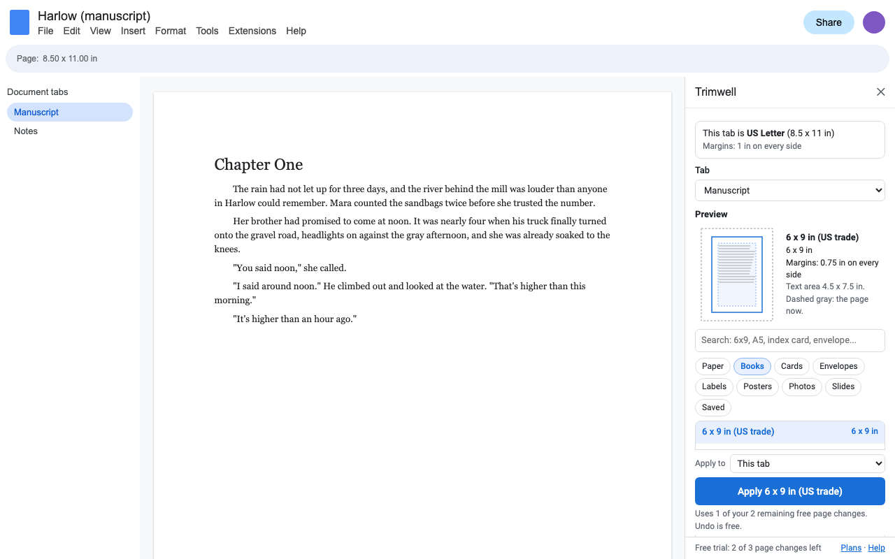This screenshot has width=895, height=559.
Task: Close the Trimwell side panel
Action: (x=881, y=92)
